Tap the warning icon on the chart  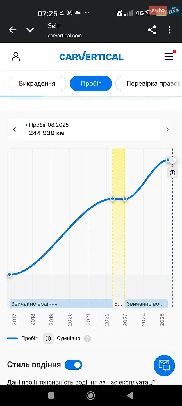[172, 173]
